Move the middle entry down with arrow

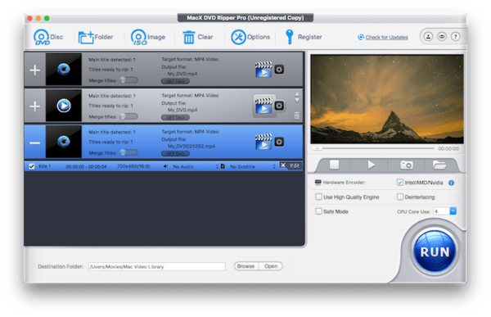pyautogui.click(x=297, y=100)
